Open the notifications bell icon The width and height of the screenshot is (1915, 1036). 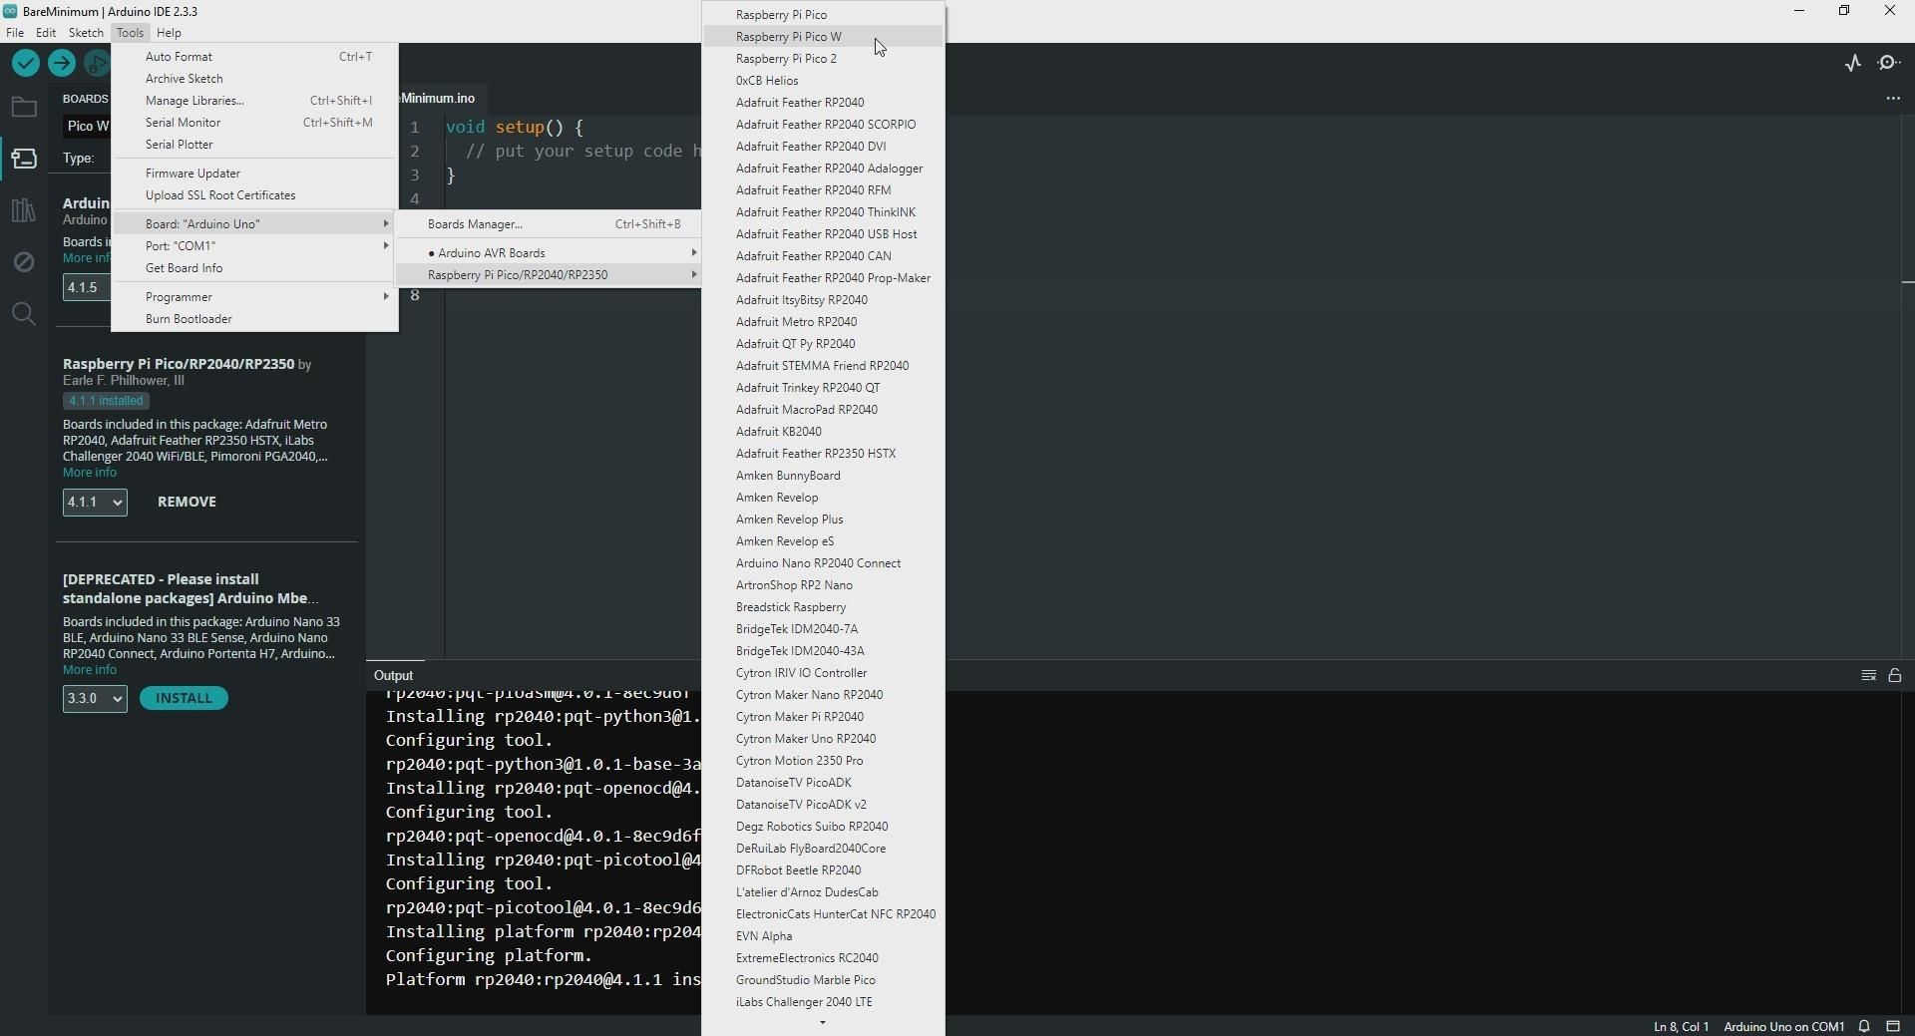tap(1864, 1026)
